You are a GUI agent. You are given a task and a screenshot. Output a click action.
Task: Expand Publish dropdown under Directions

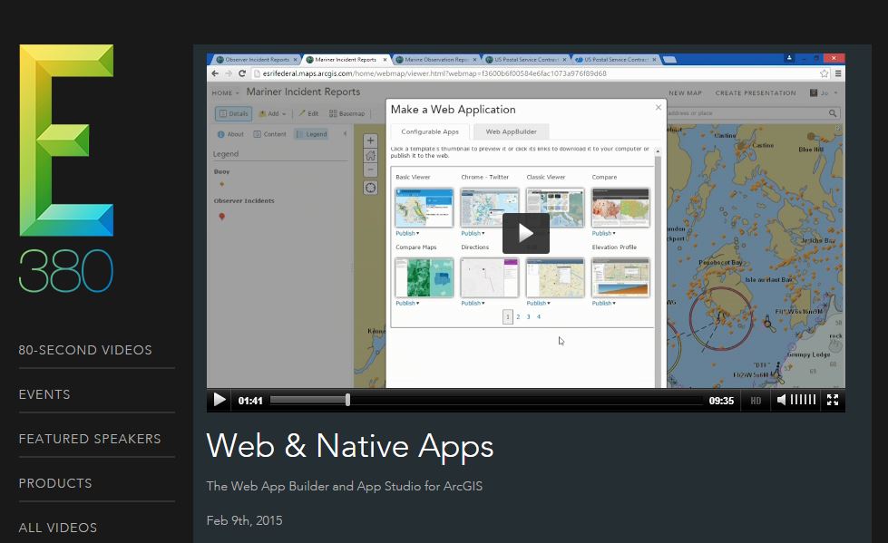click(x=473, y=304)
